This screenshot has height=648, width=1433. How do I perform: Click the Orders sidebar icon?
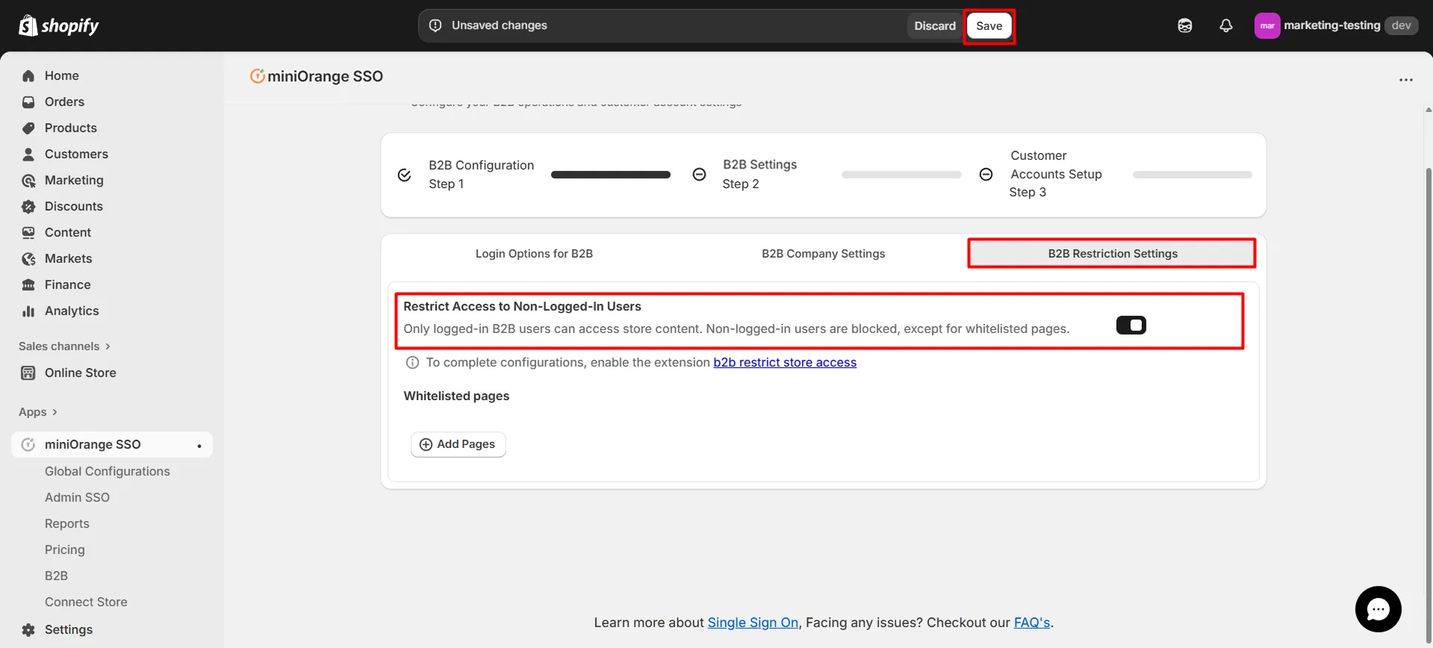pos(28,102)
